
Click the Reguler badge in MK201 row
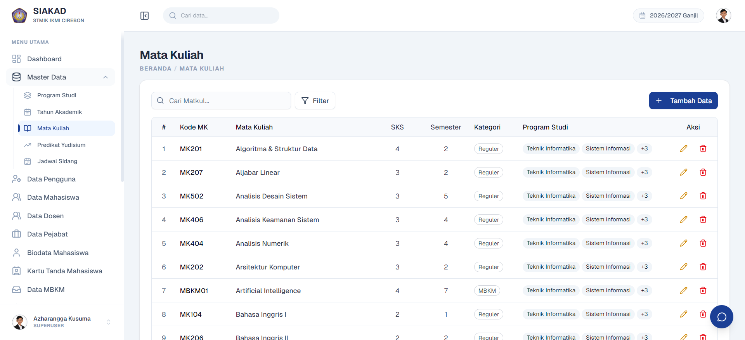[489, 148]
